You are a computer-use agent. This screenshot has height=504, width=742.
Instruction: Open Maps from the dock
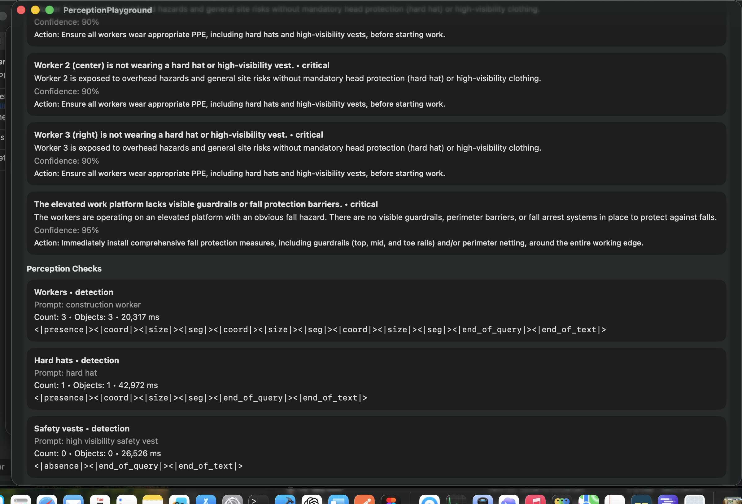pos(588,500)
